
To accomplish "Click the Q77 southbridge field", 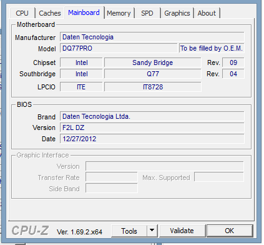I will 153,74.
